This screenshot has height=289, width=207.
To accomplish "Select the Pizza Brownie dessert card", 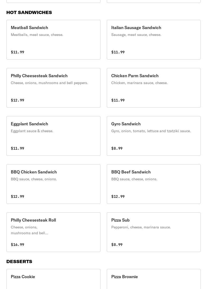I will [153, 279].
